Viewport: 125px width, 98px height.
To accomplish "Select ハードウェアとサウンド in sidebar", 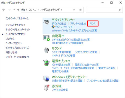I will pos(15,34).
